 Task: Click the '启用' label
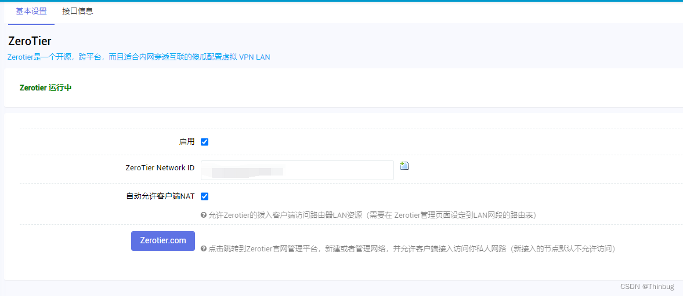pos(187,142)
